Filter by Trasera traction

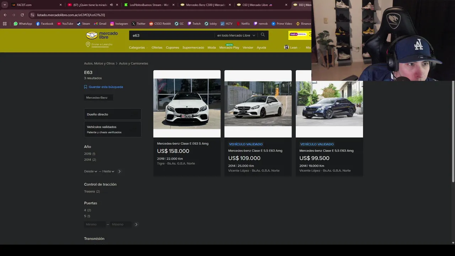click(92, 192)
